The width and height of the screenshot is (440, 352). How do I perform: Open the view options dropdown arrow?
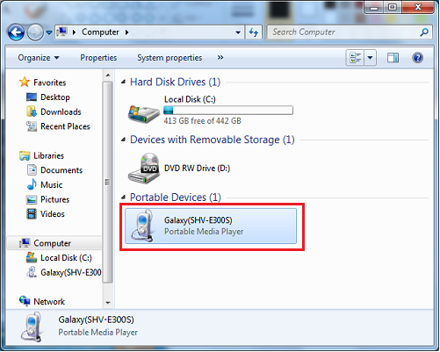pyautogui.click(x=371, y=58)
